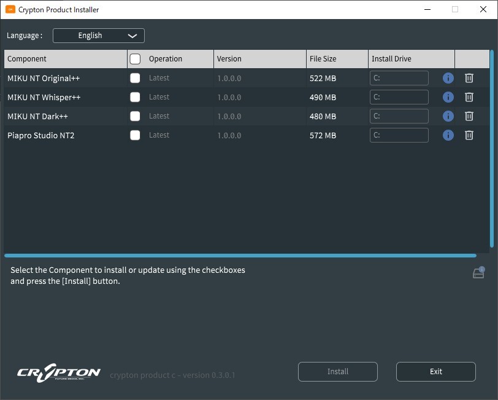Select the Piapro Studio NT2 component name
This screenshot has height=400, width=498.
tap(40, 136)
